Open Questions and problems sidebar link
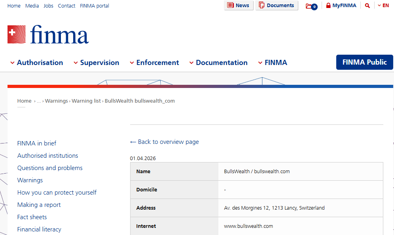The width and height of the screenshot is (394, 235). 50,168
